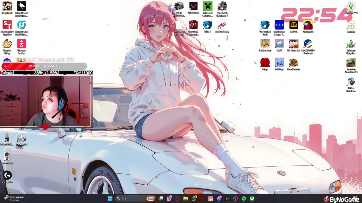Open Task View from the taskbar
The image size is (362, 203).
click(x=161, y=198)
